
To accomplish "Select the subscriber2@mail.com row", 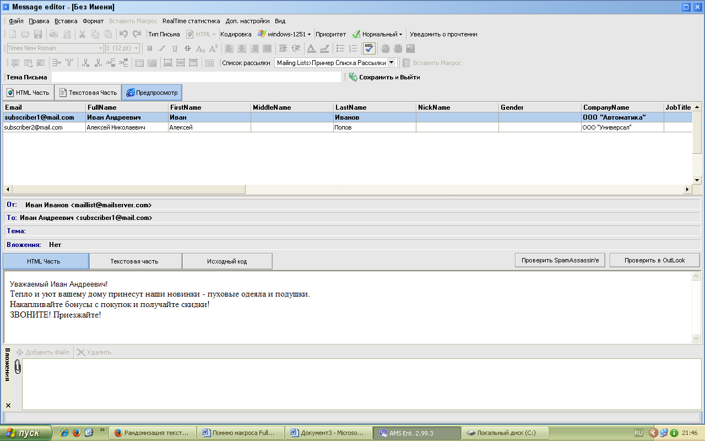I will 348,127.
